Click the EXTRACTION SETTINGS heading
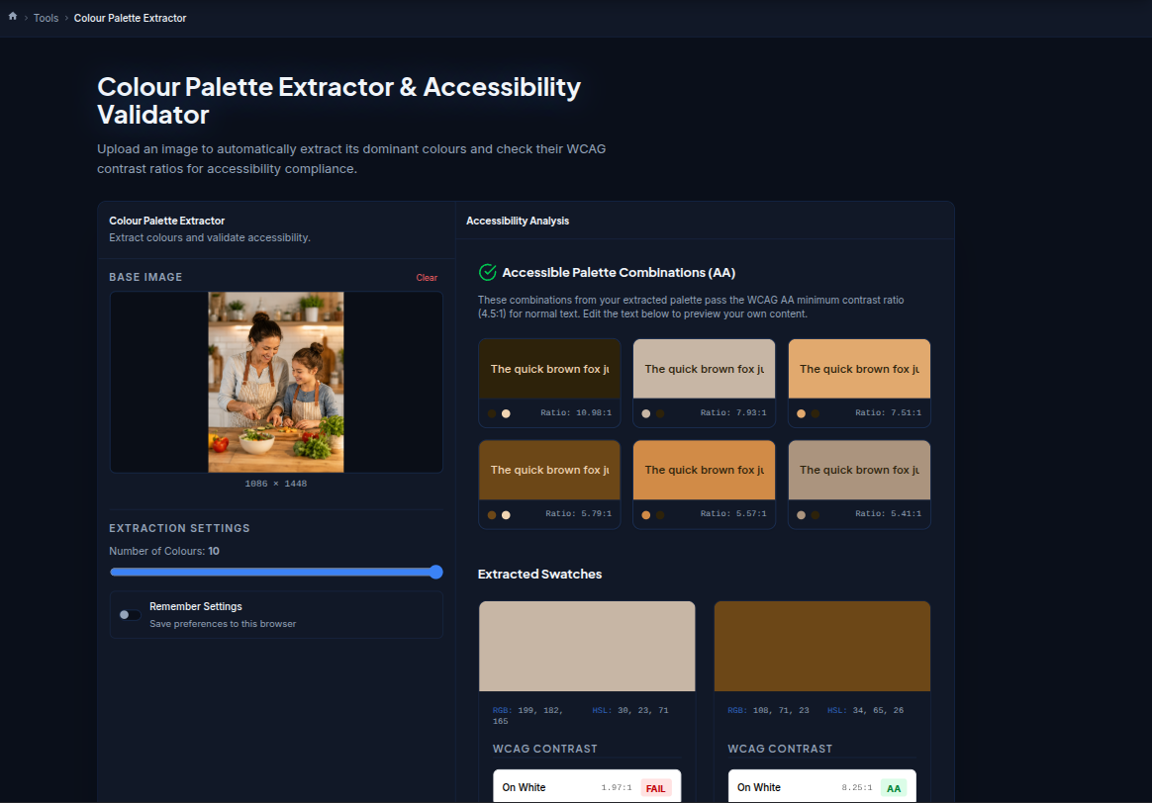The image size is (1152, 803). [179, 528]
